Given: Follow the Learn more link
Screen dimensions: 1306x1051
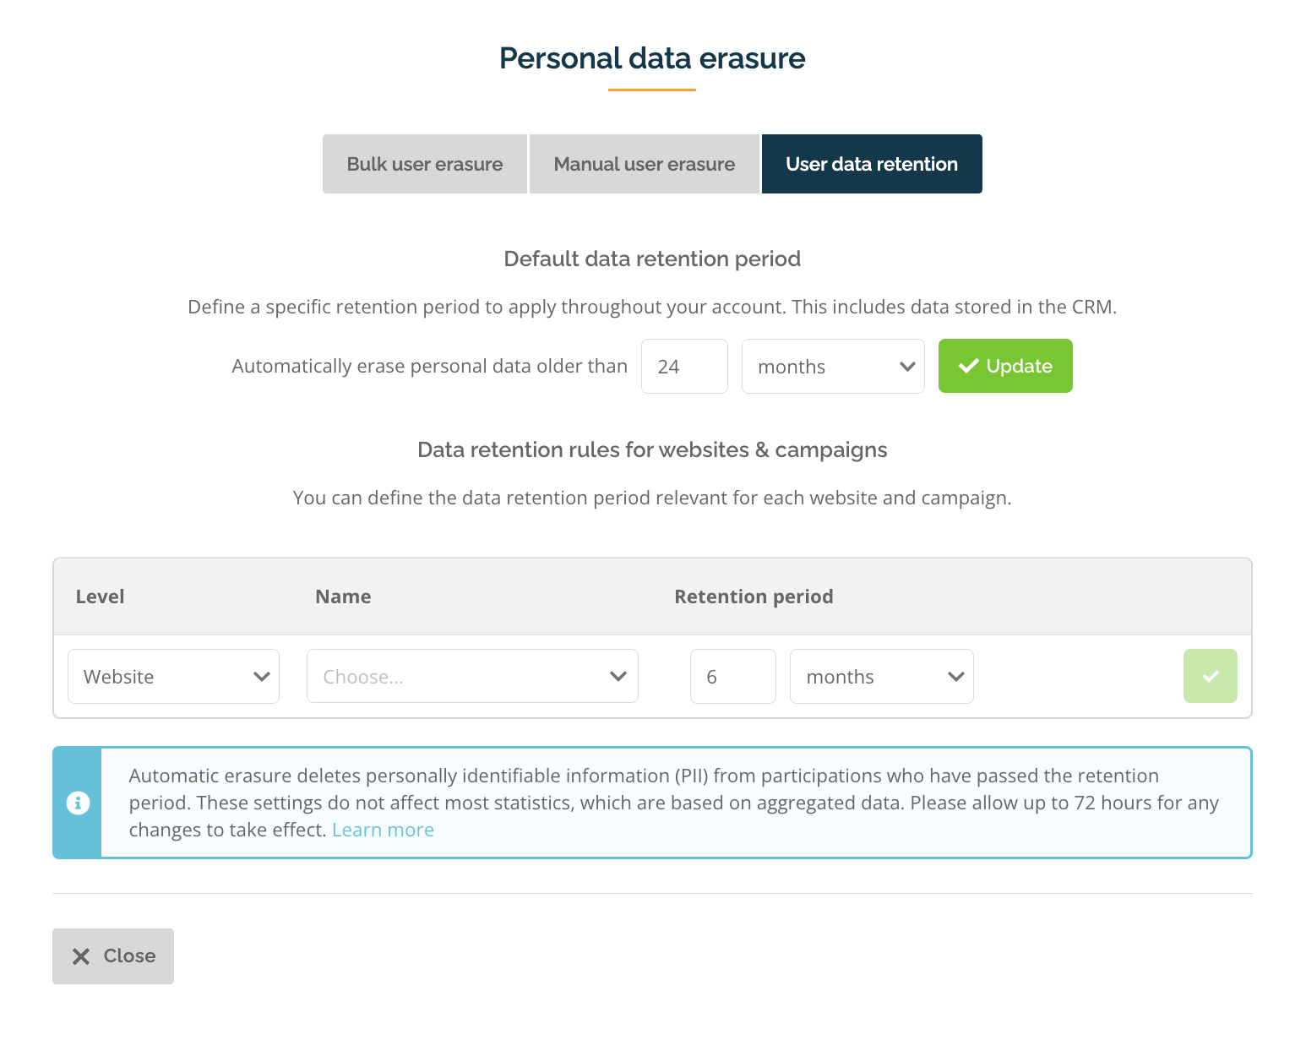Looking at the screenshot, I should click(x=383, y=830).
